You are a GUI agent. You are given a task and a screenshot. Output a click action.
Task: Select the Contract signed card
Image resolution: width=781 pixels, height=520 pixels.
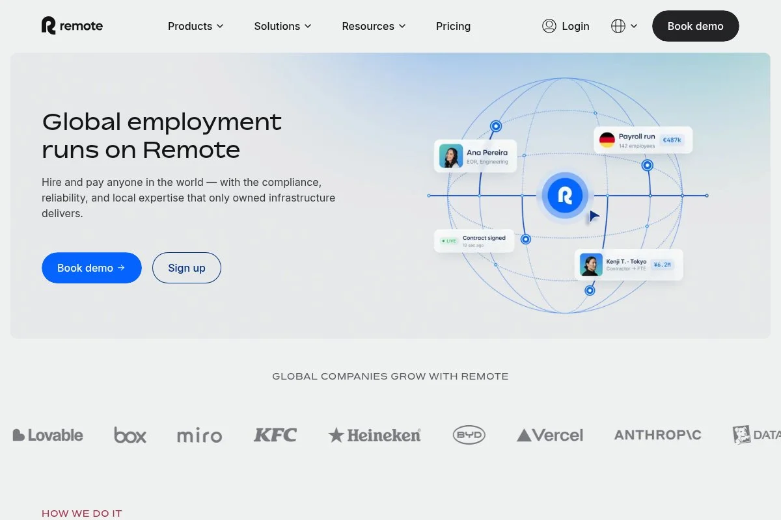point(474,240)
